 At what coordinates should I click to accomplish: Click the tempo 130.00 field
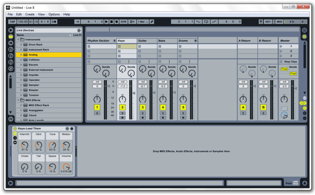[x=23, y=21]
